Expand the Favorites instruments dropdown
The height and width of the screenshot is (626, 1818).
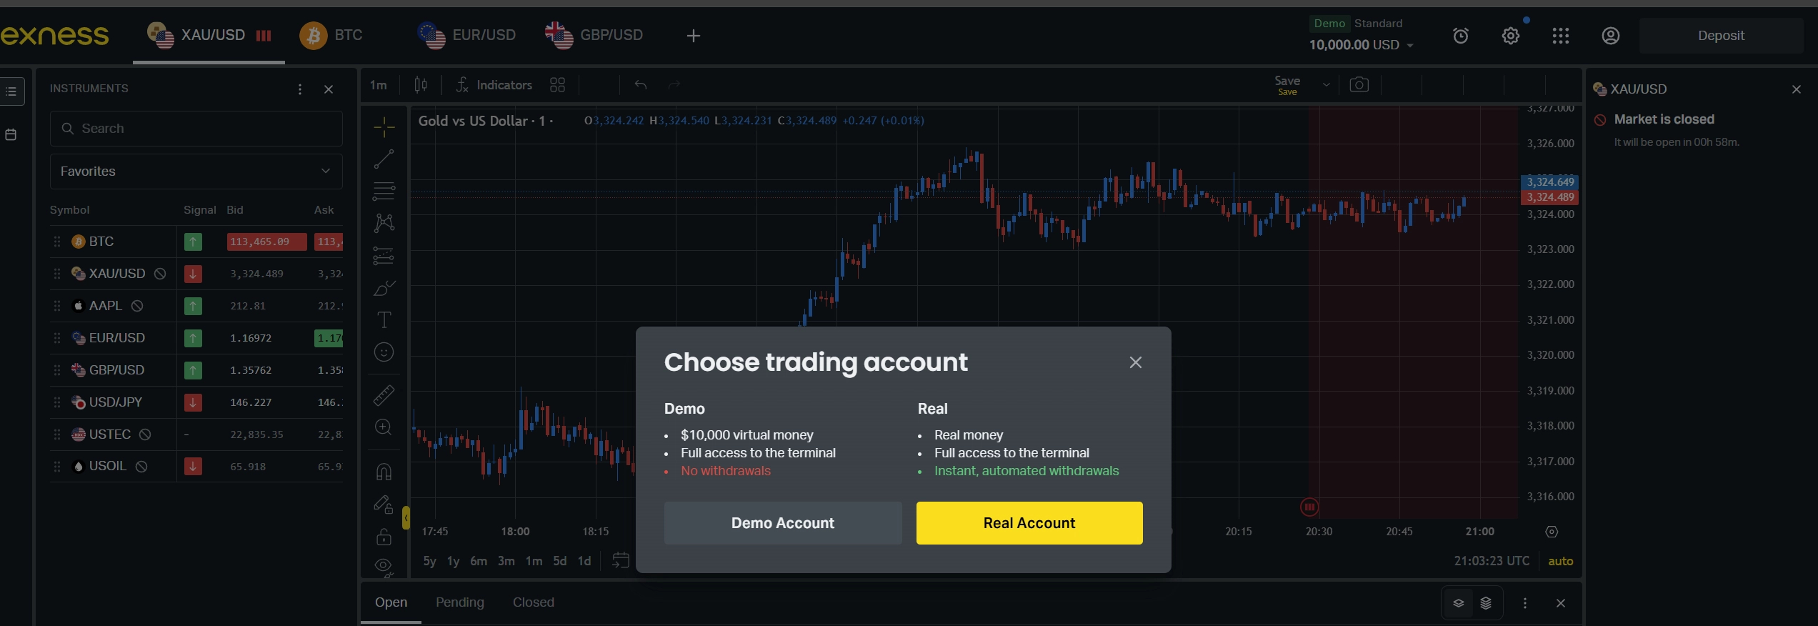pyautogui.click(x=196, y=172)
